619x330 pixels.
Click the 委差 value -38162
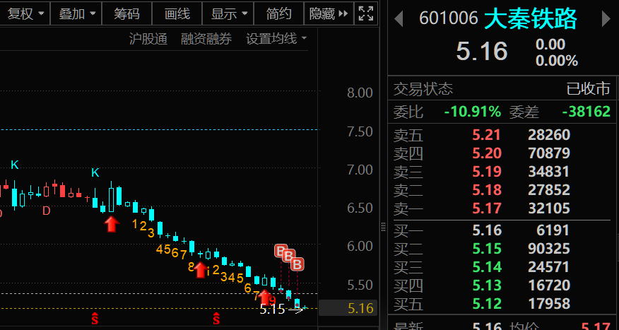tap(586, 112)
